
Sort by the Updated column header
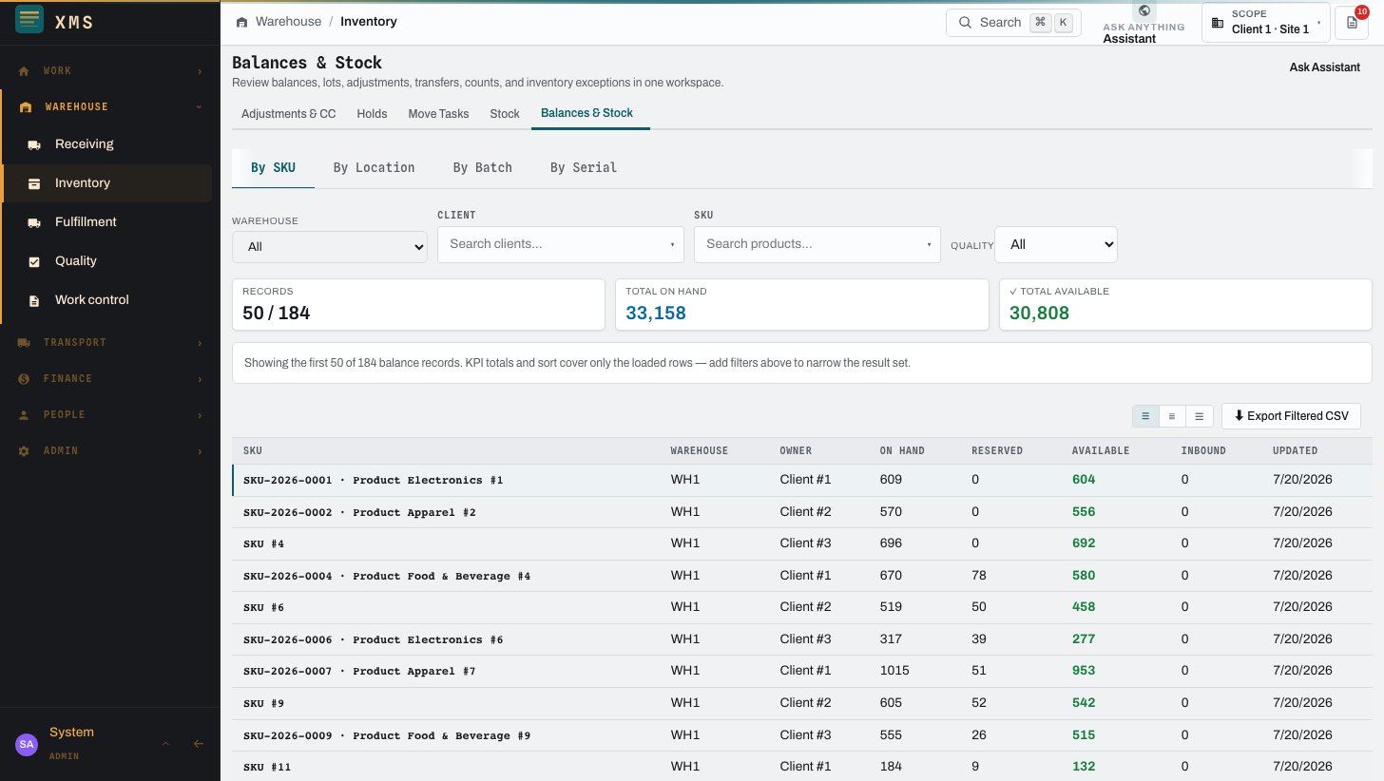(x=1296, y=450)
